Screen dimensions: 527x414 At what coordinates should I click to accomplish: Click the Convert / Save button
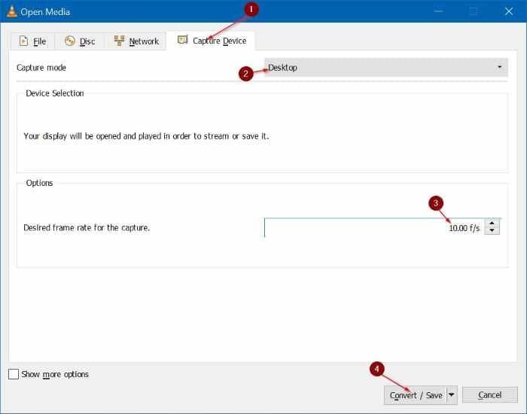click(x=416, y=395)
